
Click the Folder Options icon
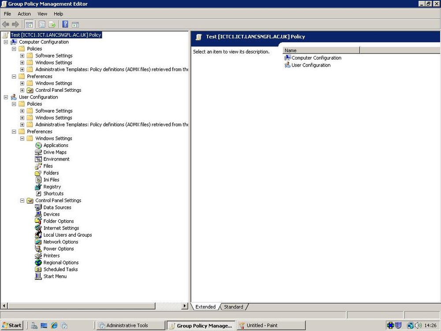coord(38,221)
